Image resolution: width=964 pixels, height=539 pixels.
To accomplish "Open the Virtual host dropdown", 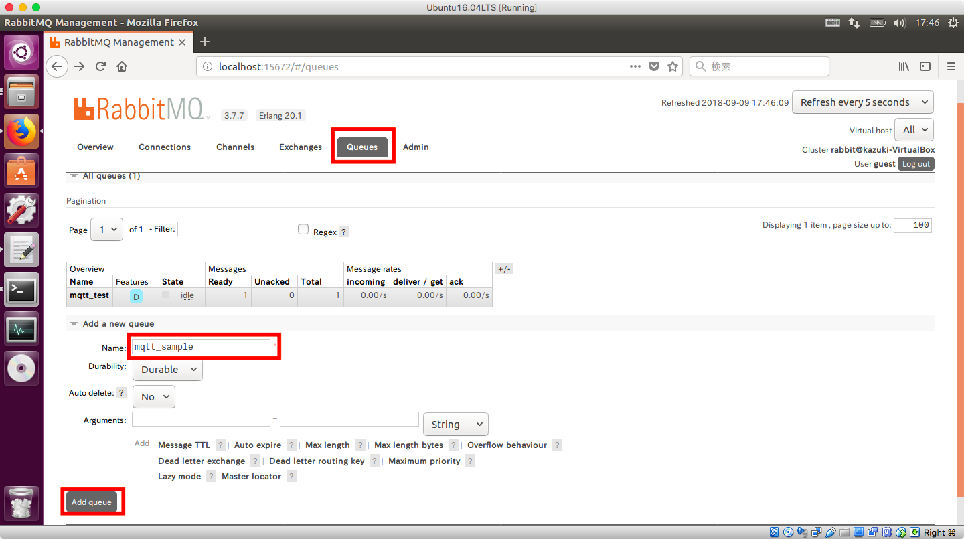I will click(914, 130).
